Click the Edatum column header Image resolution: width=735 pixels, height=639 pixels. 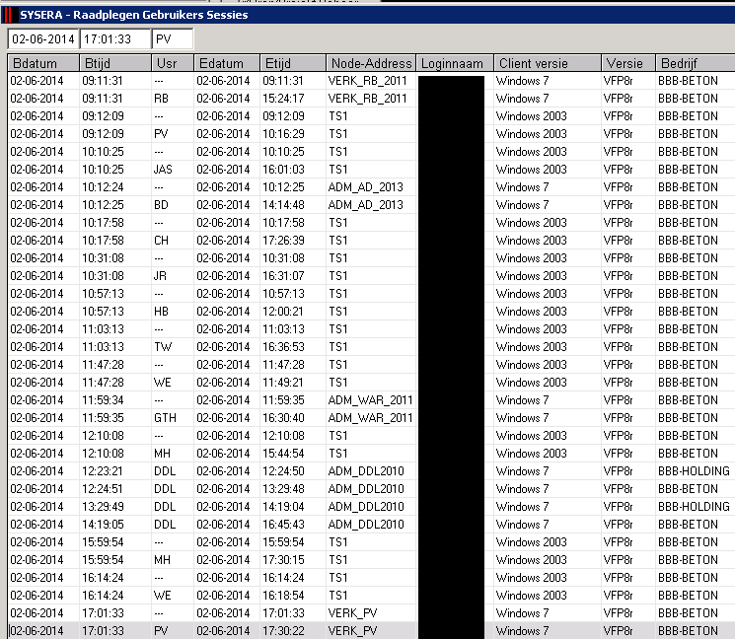click(x=227, y=63)
